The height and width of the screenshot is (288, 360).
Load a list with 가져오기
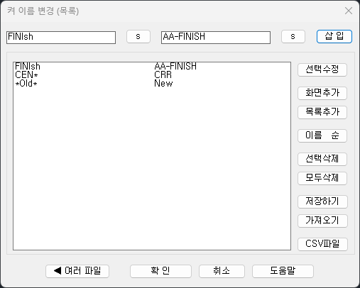[322, 221]
